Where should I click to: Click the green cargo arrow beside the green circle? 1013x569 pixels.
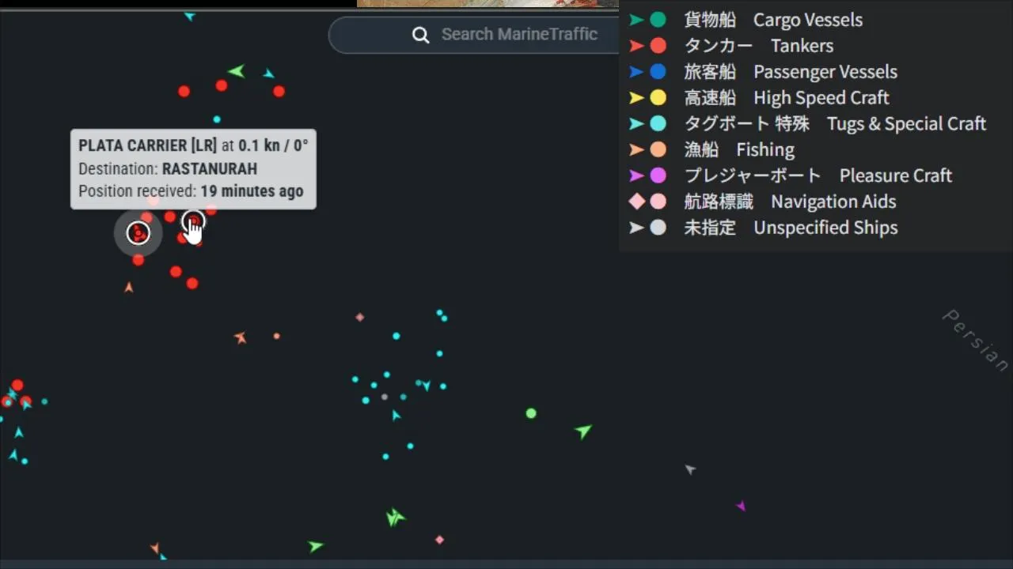click(x=583, y=431)
